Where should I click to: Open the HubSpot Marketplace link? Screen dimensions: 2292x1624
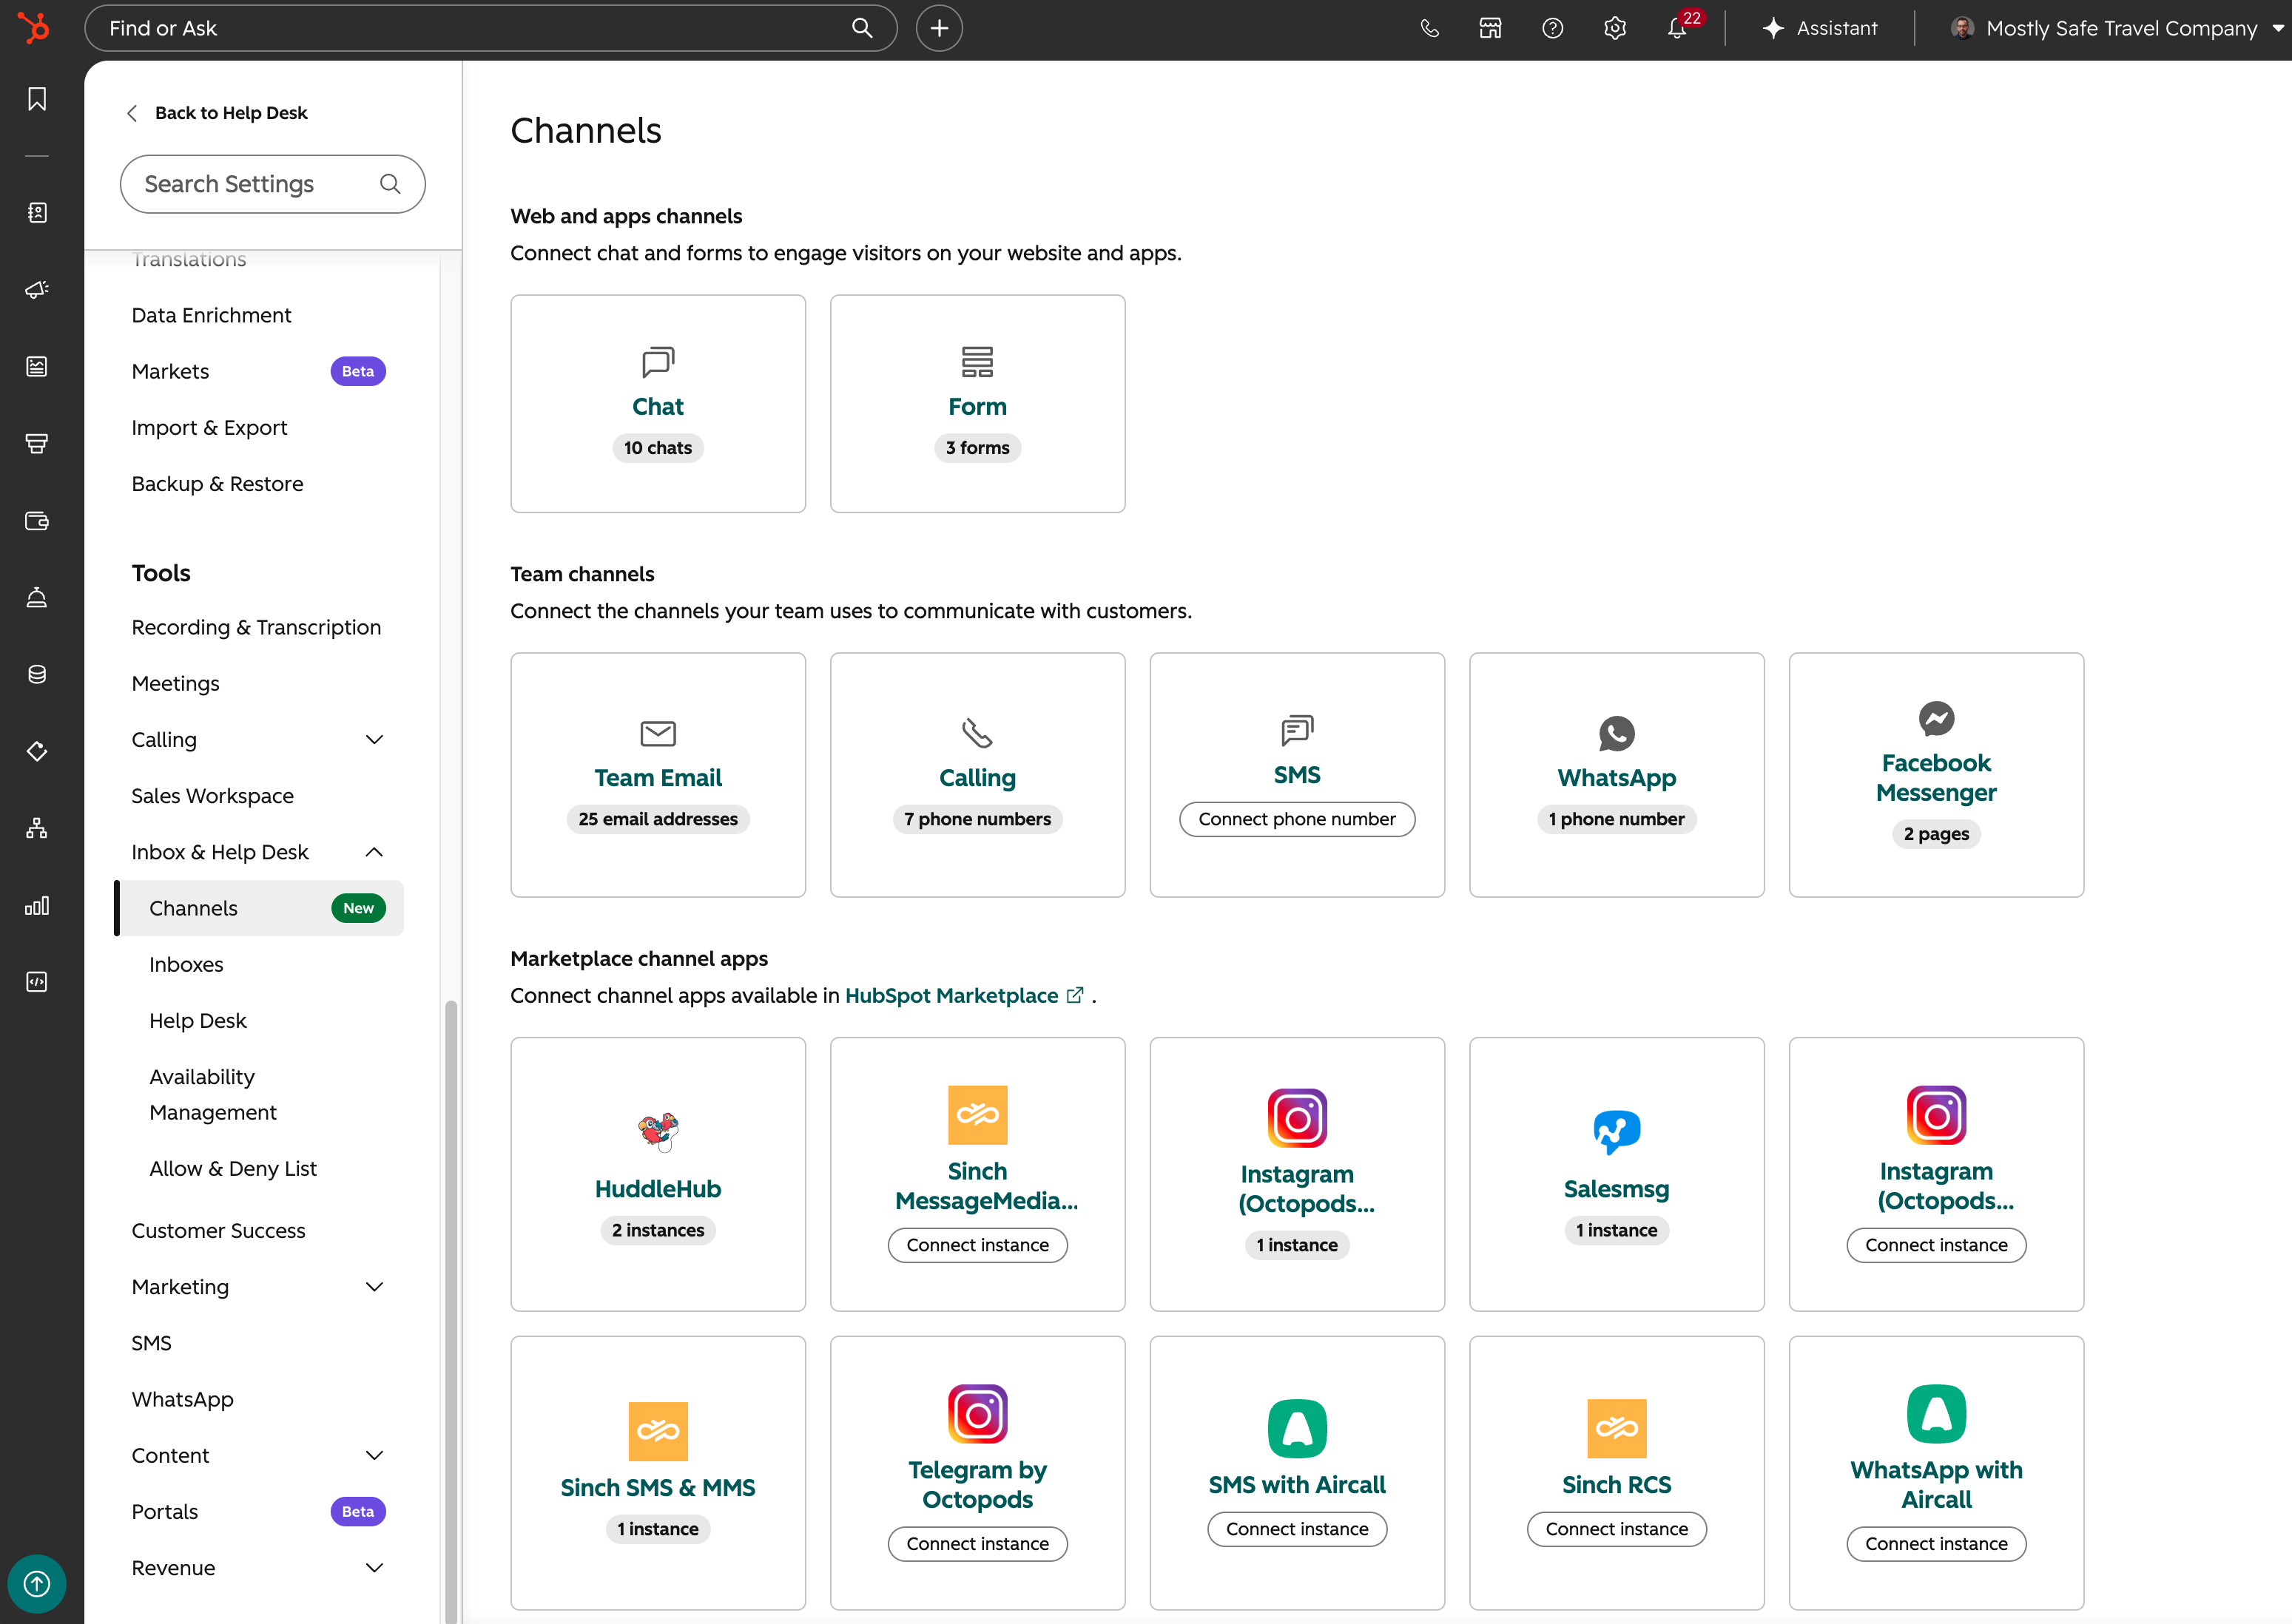pos(965,996)
